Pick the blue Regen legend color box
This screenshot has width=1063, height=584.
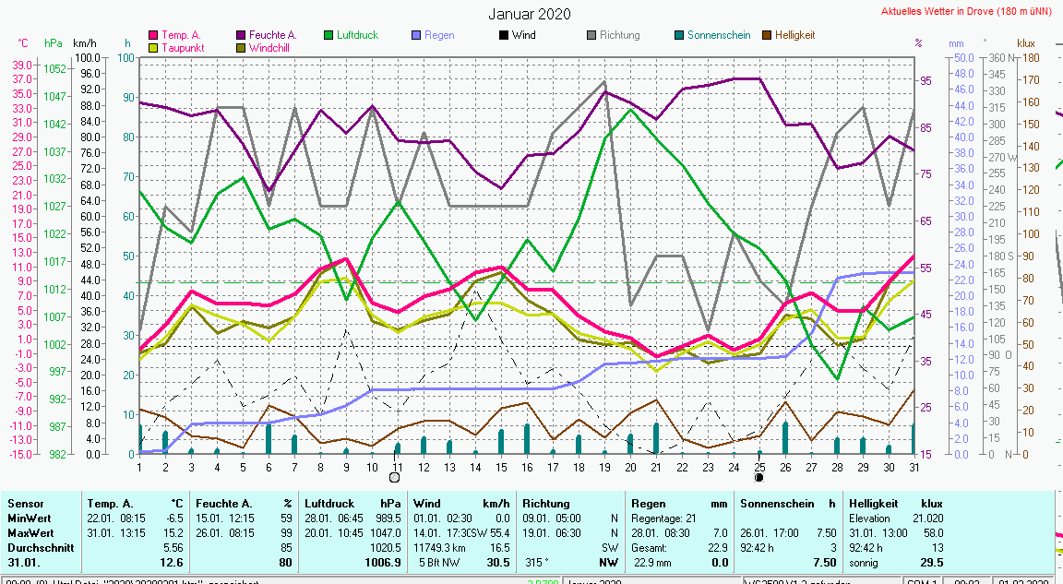pyautogui.click(x=416, y=35)
